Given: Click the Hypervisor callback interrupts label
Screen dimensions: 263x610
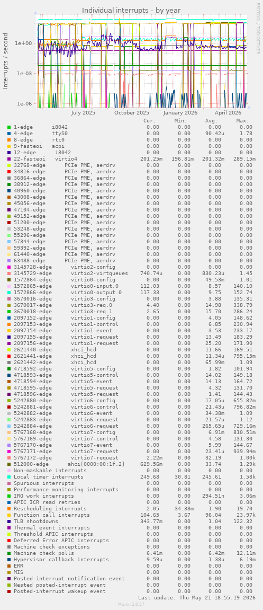Looking at the screenshot, I should pos(61,560).
